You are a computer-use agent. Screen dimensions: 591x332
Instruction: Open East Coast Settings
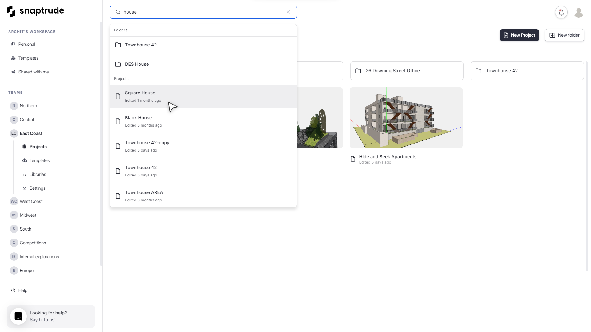[37, 188]
